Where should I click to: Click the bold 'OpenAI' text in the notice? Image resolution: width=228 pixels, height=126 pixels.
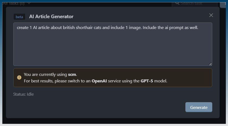[x=99, y=81]
